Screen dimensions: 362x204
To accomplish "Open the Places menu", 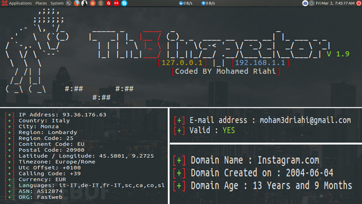I will pyautogui.click(x=41, y=3).
